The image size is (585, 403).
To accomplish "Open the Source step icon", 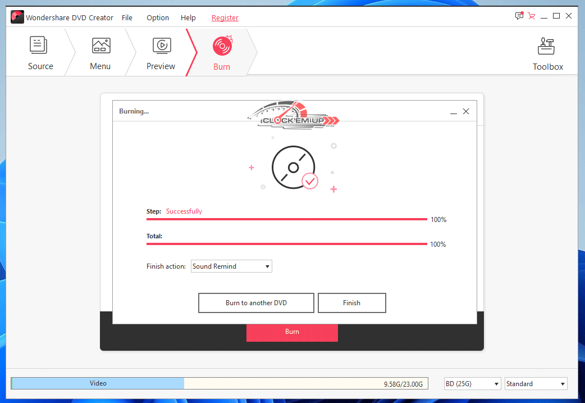I will pos(38,45).
